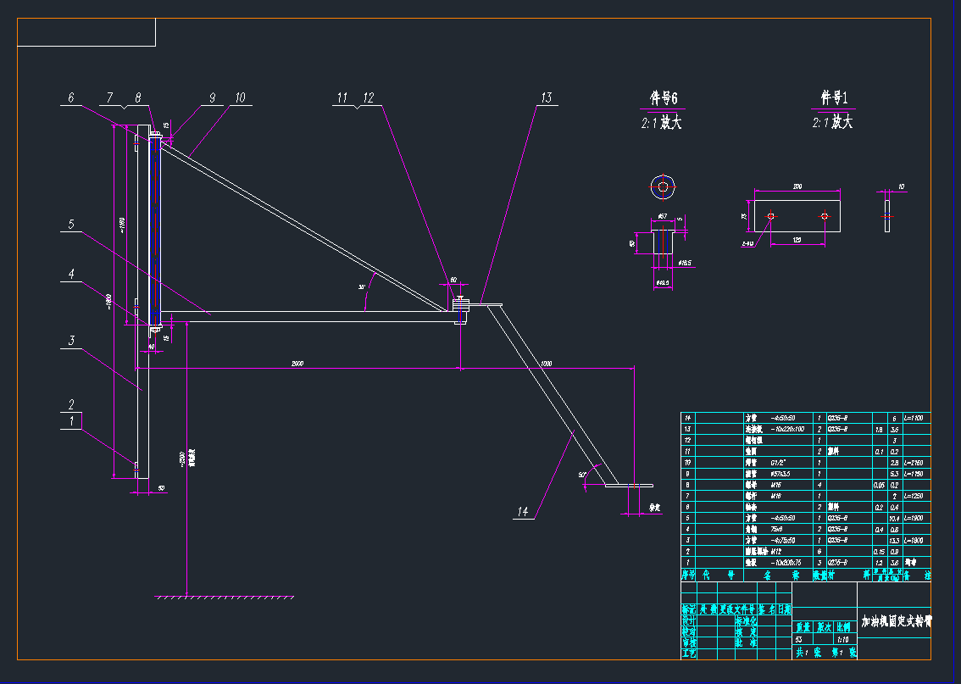Select the 125 hole spacing dimension
The image size is (961, 684).
point(797,241)
